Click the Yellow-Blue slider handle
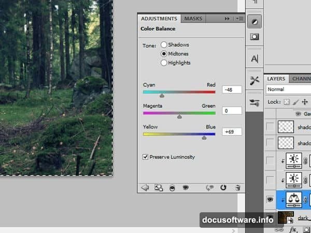Viewport: 311px width, 233px height. coord(204,138)
